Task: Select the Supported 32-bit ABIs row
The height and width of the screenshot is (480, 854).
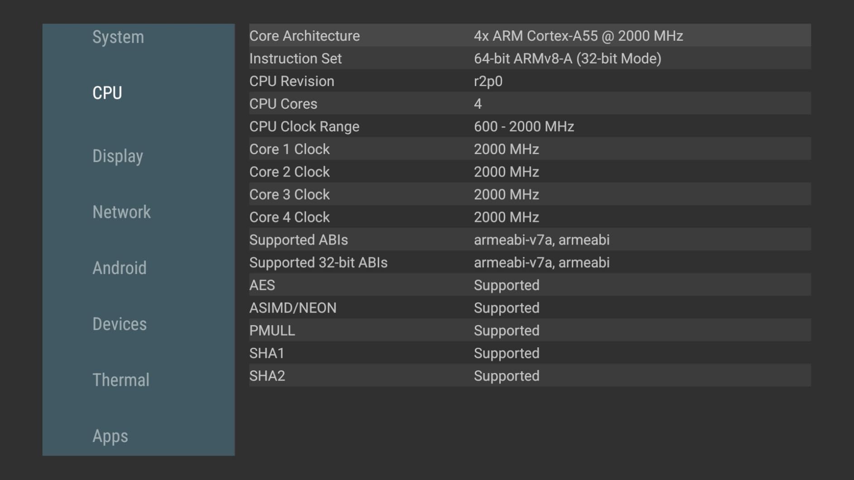Action: pos(529,263)
